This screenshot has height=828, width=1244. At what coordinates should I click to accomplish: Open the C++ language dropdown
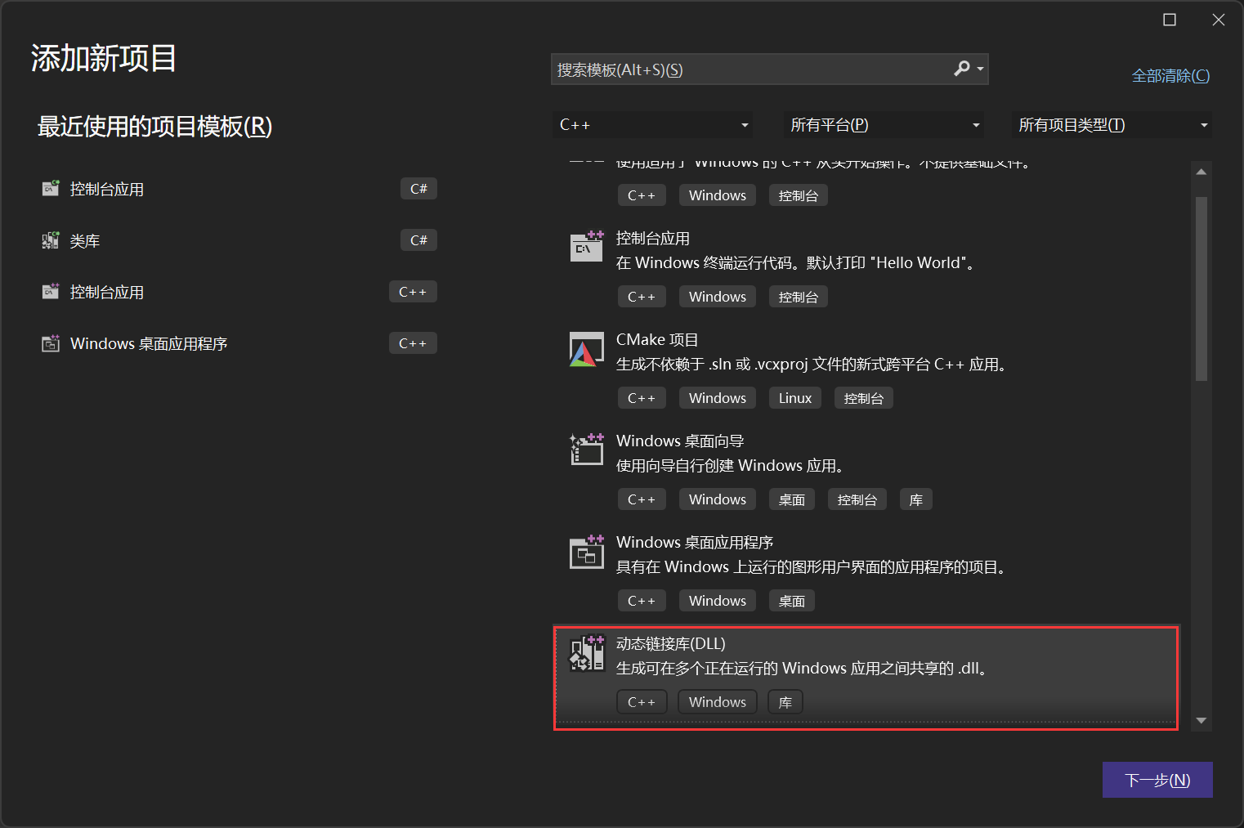[652, 124]
